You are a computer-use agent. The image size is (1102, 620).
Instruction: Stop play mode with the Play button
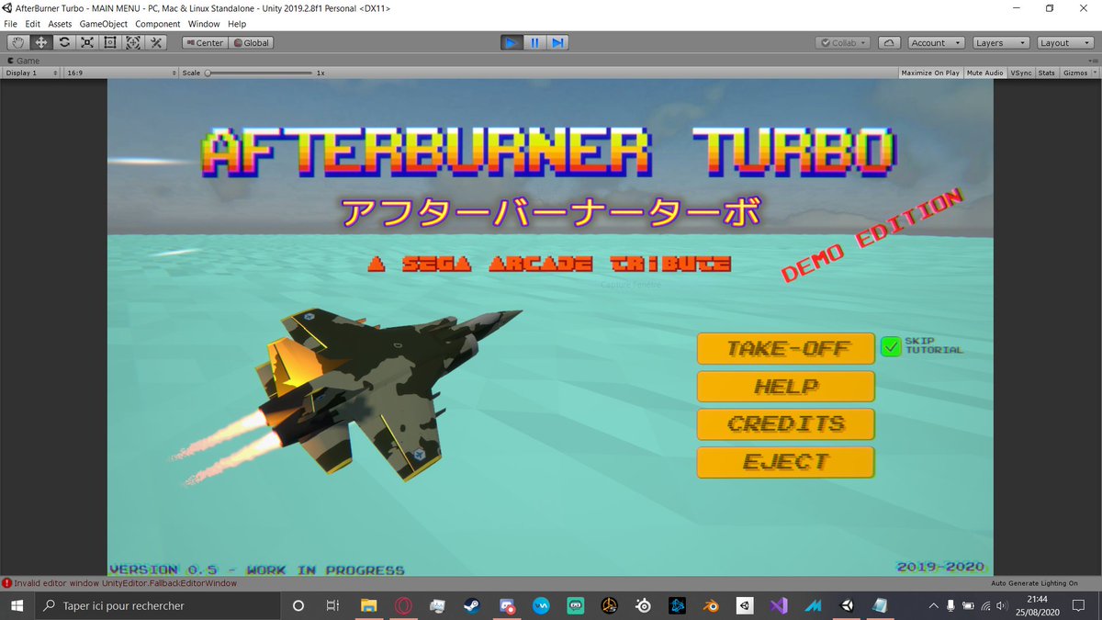512,42
